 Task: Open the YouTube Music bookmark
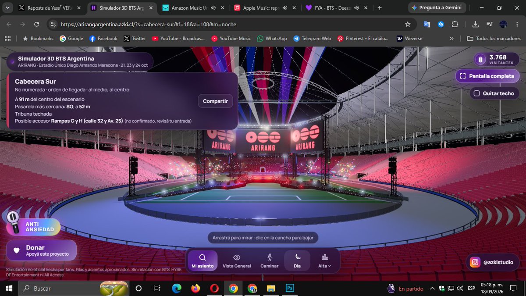click(x=231, y=39)
